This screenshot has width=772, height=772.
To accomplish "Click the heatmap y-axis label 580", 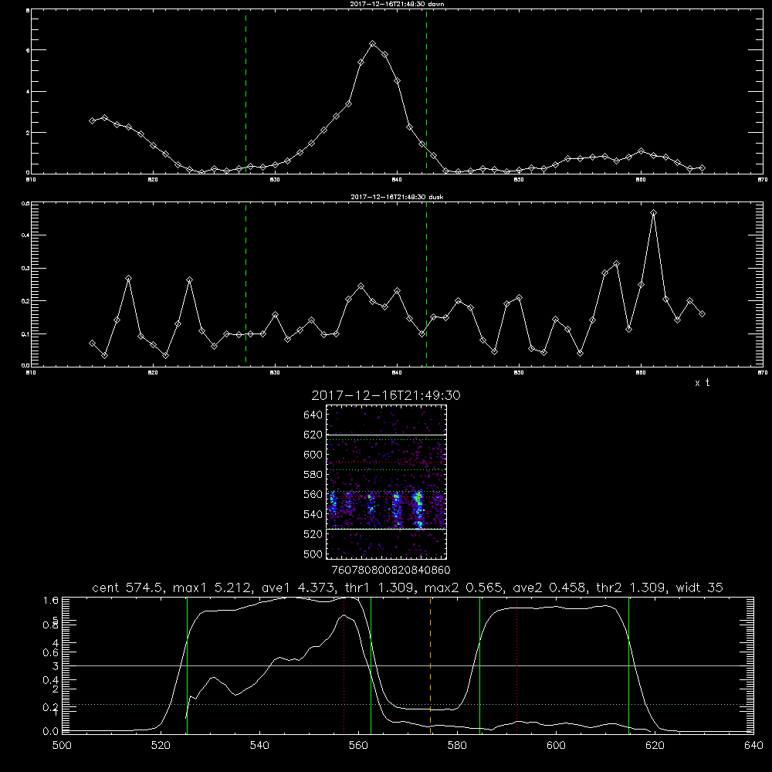I will click(x=313, y=475).
